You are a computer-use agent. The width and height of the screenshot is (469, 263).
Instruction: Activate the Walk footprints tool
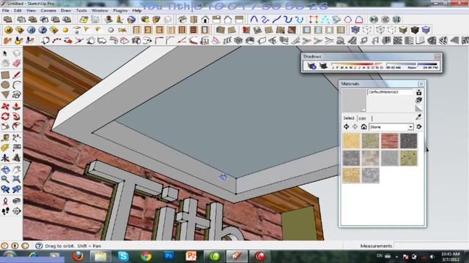pyautogui.click(x=5, y=211)
